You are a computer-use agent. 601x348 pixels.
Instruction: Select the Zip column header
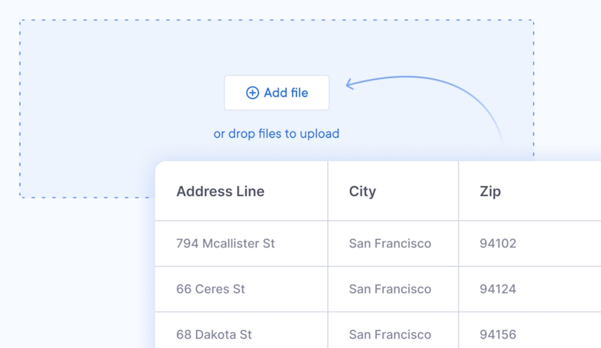click(490, 192)
